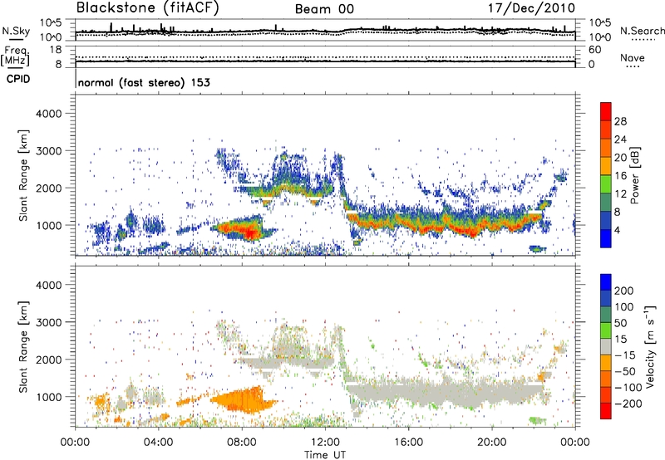The width and height of the screenshot is (665, 460).
Task: Click the "4000" tick on the velocity panel
Action: pyautogui.click(x=48, y=285)
